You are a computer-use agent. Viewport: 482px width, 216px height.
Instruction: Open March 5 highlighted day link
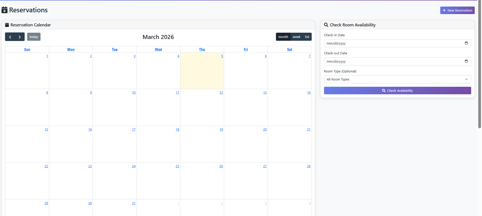point(222,56)
